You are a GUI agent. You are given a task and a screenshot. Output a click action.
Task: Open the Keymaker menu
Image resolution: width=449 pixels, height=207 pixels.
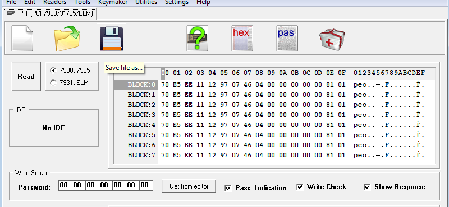click(x=113, y=2)
